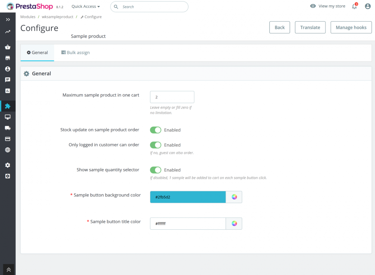Image resolution: width=375 pixels, height=275 pixels.
Task: Focus the top Search field
Action: coord(149,7)
